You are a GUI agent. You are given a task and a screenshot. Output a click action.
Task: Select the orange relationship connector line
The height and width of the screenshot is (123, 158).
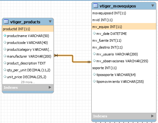coord(73,59)
